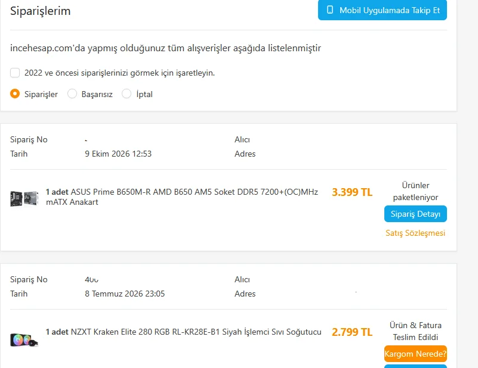Screen dimensions: 478x368
Task: Click the Ürün & Fatura Teslim Edildi status
Action: (x=415, y=331)
